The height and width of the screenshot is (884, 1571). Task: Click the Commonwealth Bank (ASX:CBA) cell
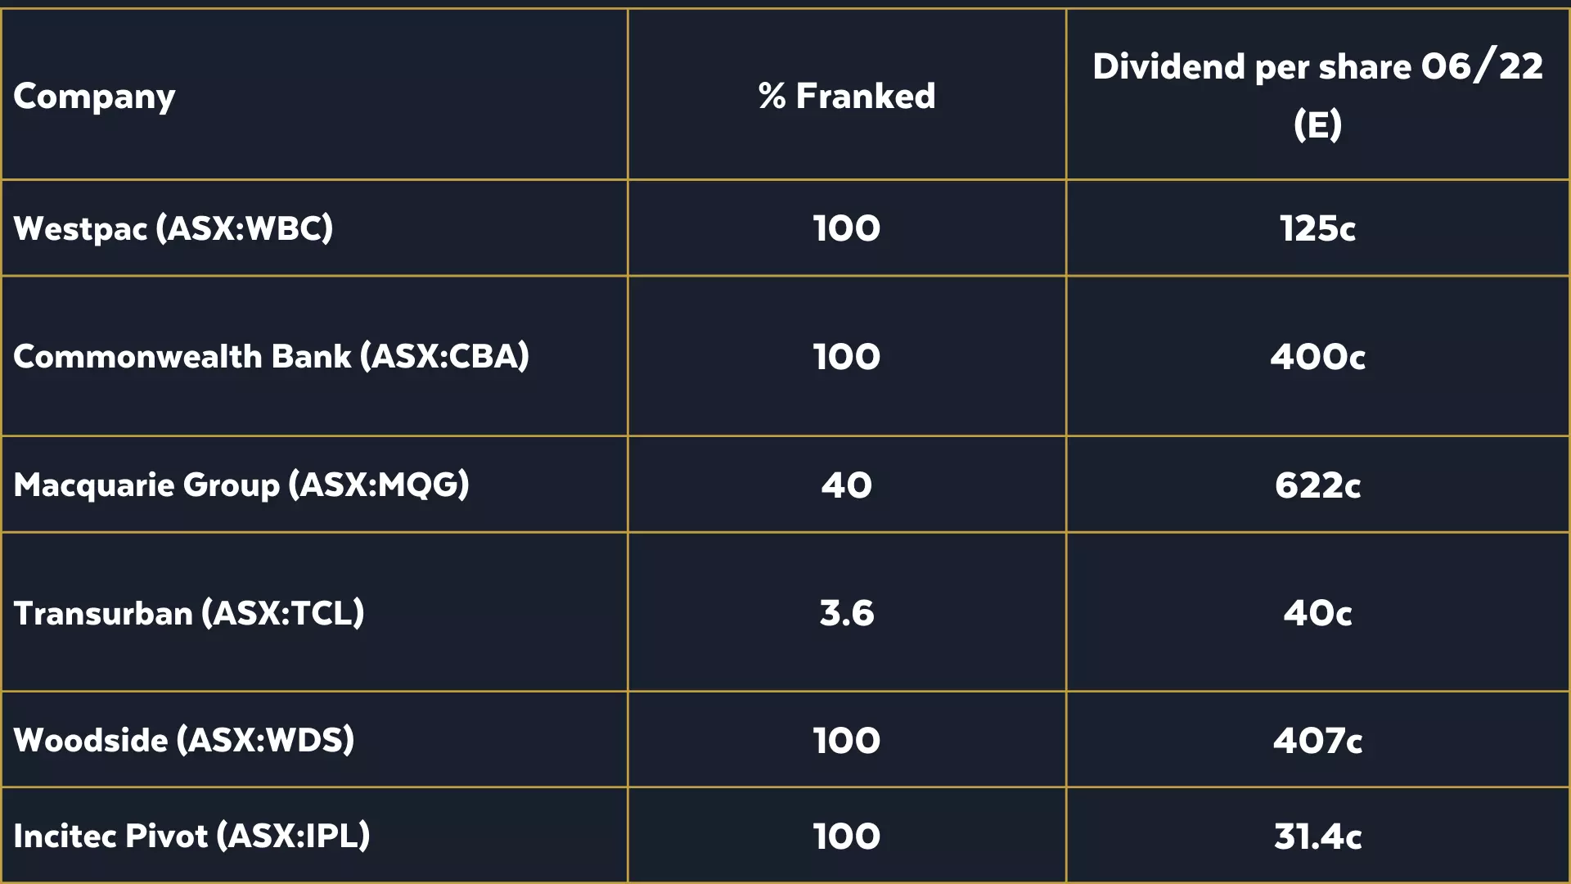tap(271, 357)
